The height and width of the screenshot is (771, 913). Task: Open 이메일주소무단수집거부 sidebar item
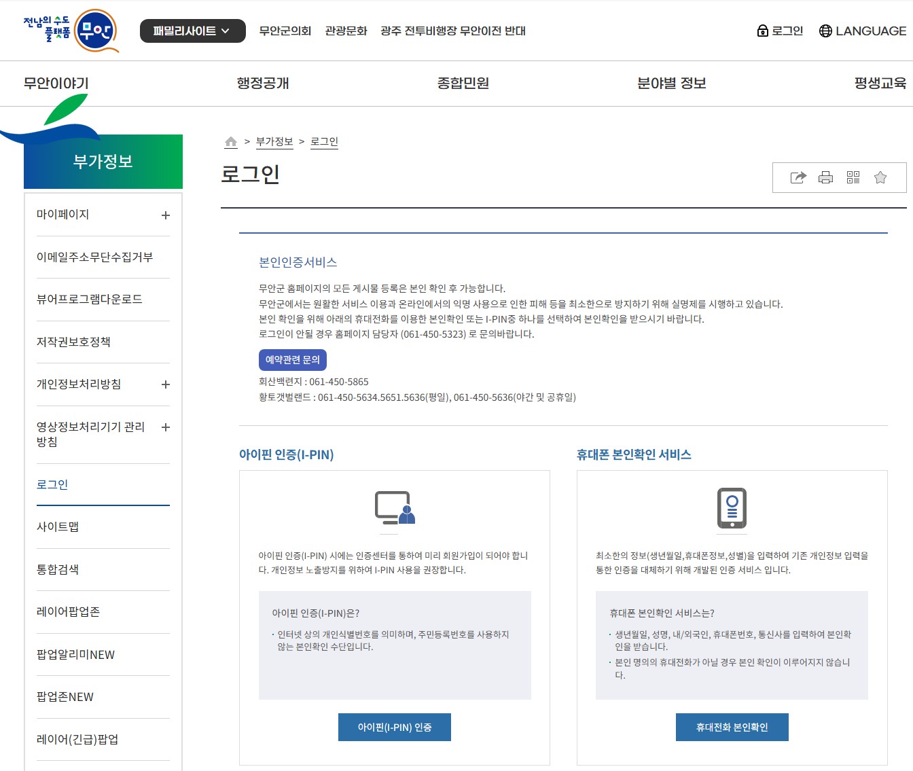point(94,257)
